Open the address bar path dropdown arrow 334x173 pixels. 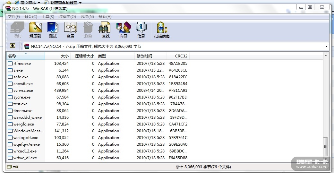click(x=326, y=47)
